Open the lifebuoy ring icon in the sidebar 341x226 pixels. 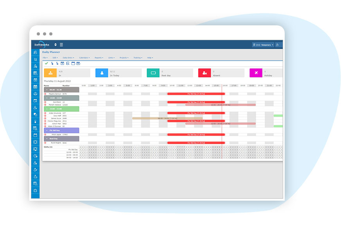pyautogui.click(x=35, y=142)
